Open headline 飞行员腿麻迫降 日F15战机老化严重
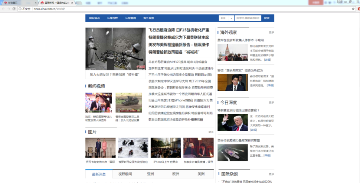Viewport: 360px width, 183px height. (179, 30)
